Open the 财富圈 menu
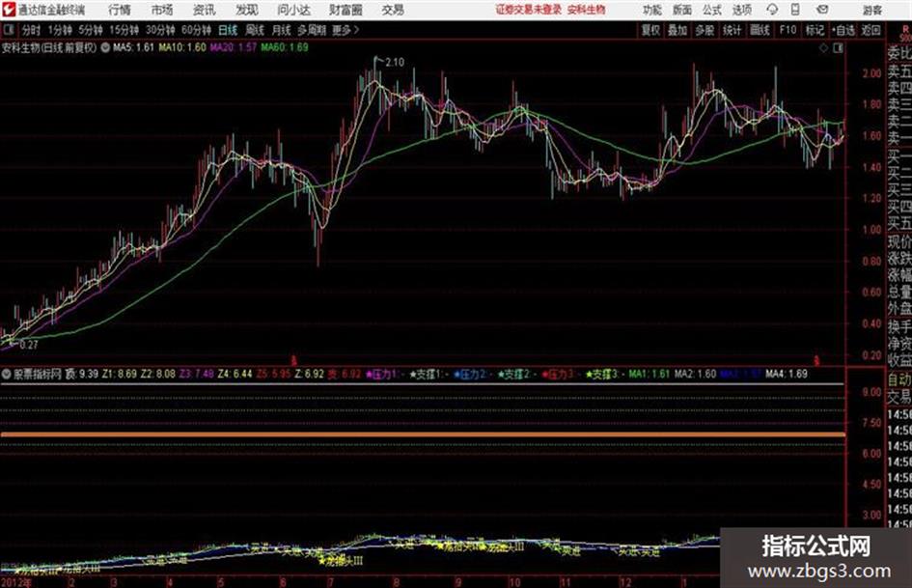The height and width of the screenshot is (588, 912). [x=345, y=10]
